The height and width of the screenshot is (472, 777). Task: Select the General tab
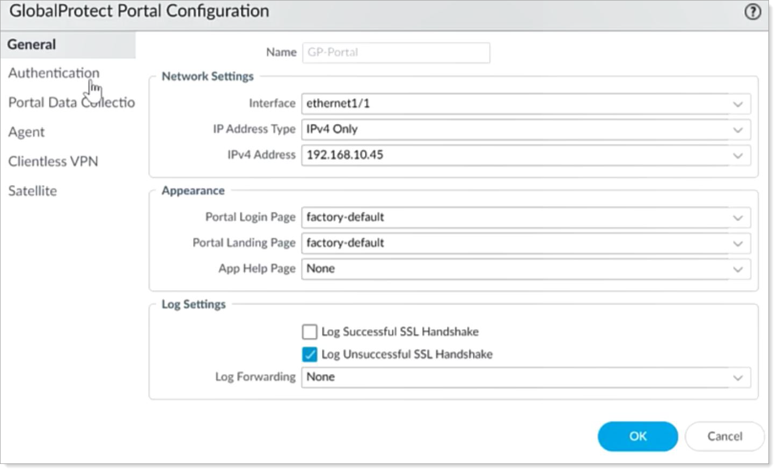pos(68,45)
